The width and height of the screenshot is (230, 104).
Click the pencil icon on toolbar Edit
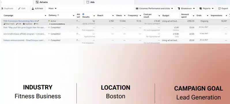[x=19, y=9]
